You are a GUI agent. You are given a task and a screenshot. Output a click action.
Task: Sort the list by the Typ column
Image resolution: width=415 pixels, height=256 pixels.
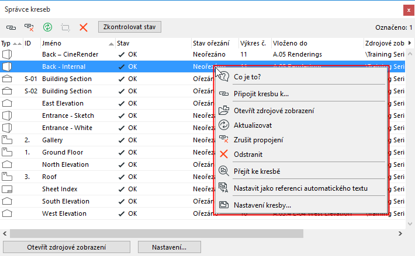click(x=6, y=43)
